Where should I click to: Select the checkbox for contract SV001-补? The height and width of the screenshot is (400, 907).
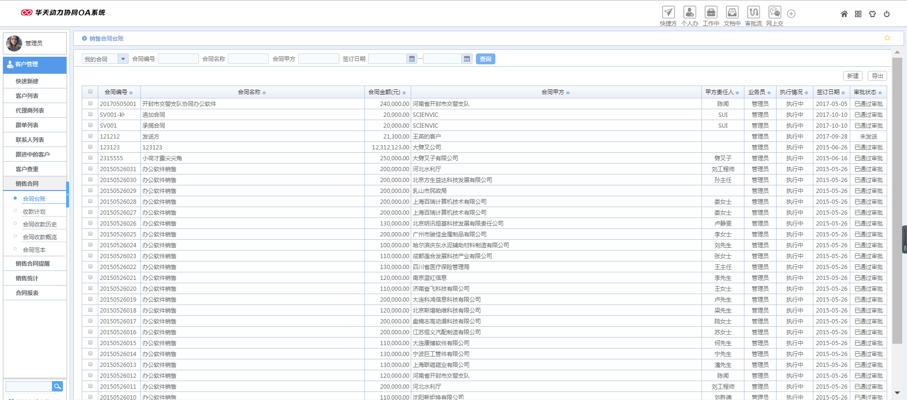point(90,114)
